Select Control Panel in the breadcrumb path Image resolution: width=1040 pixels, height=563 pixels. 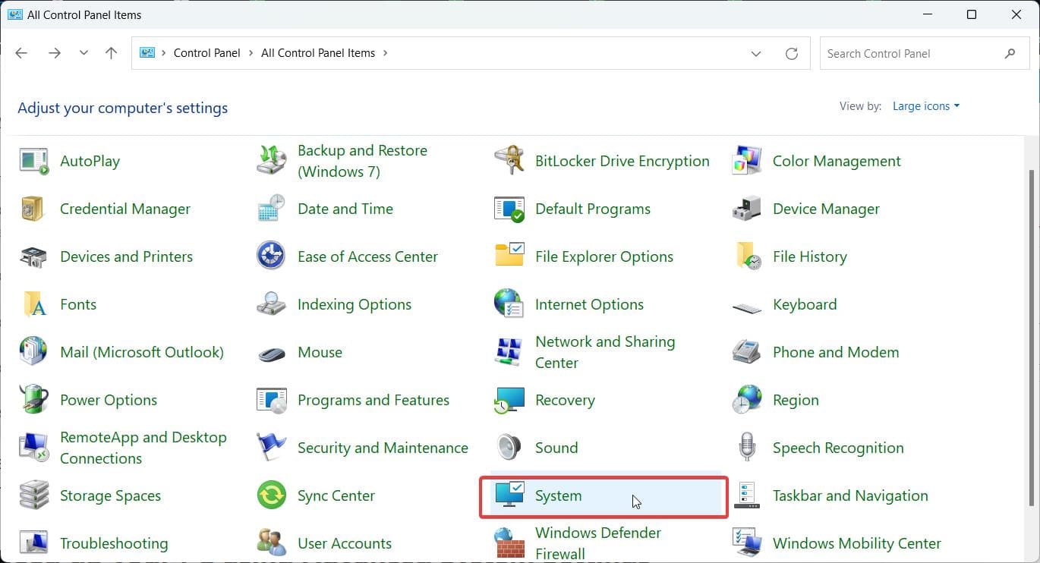point(206,53)
